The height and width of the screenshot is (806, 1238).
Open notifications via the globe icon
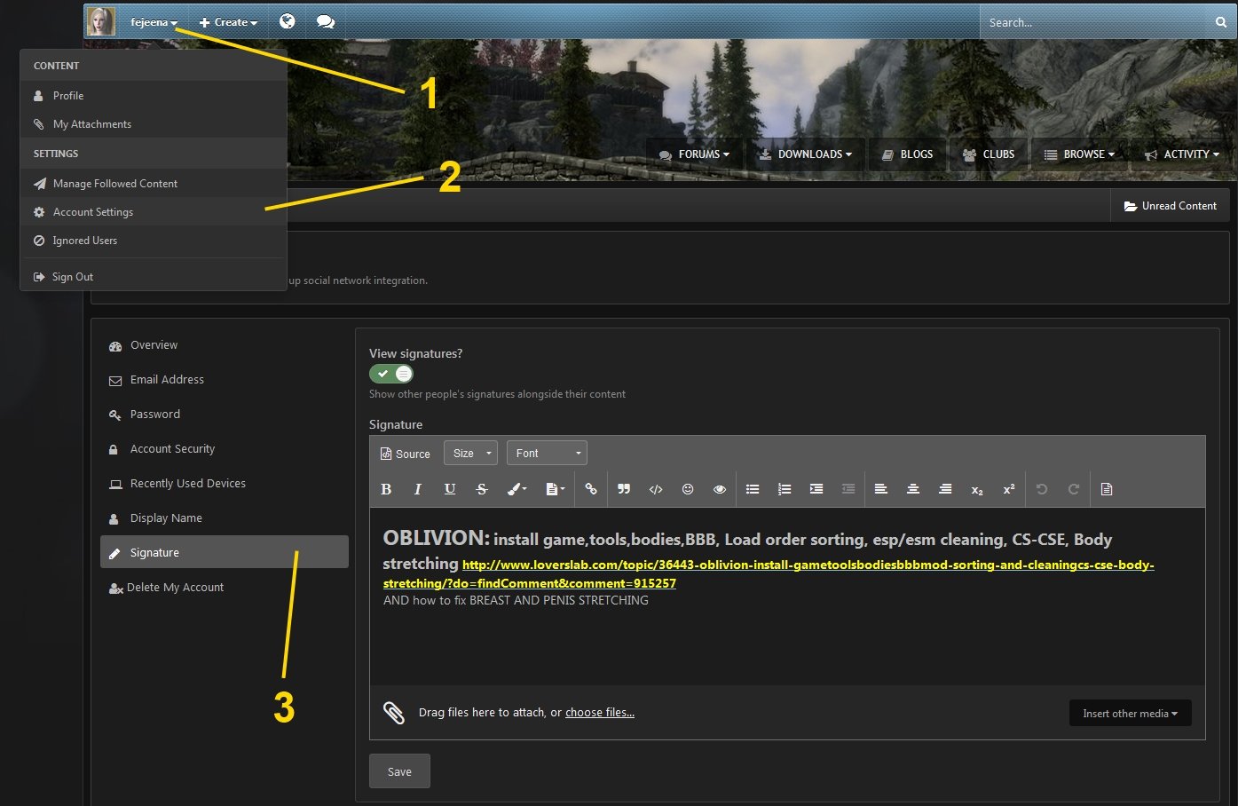click(x=288, y=21)
